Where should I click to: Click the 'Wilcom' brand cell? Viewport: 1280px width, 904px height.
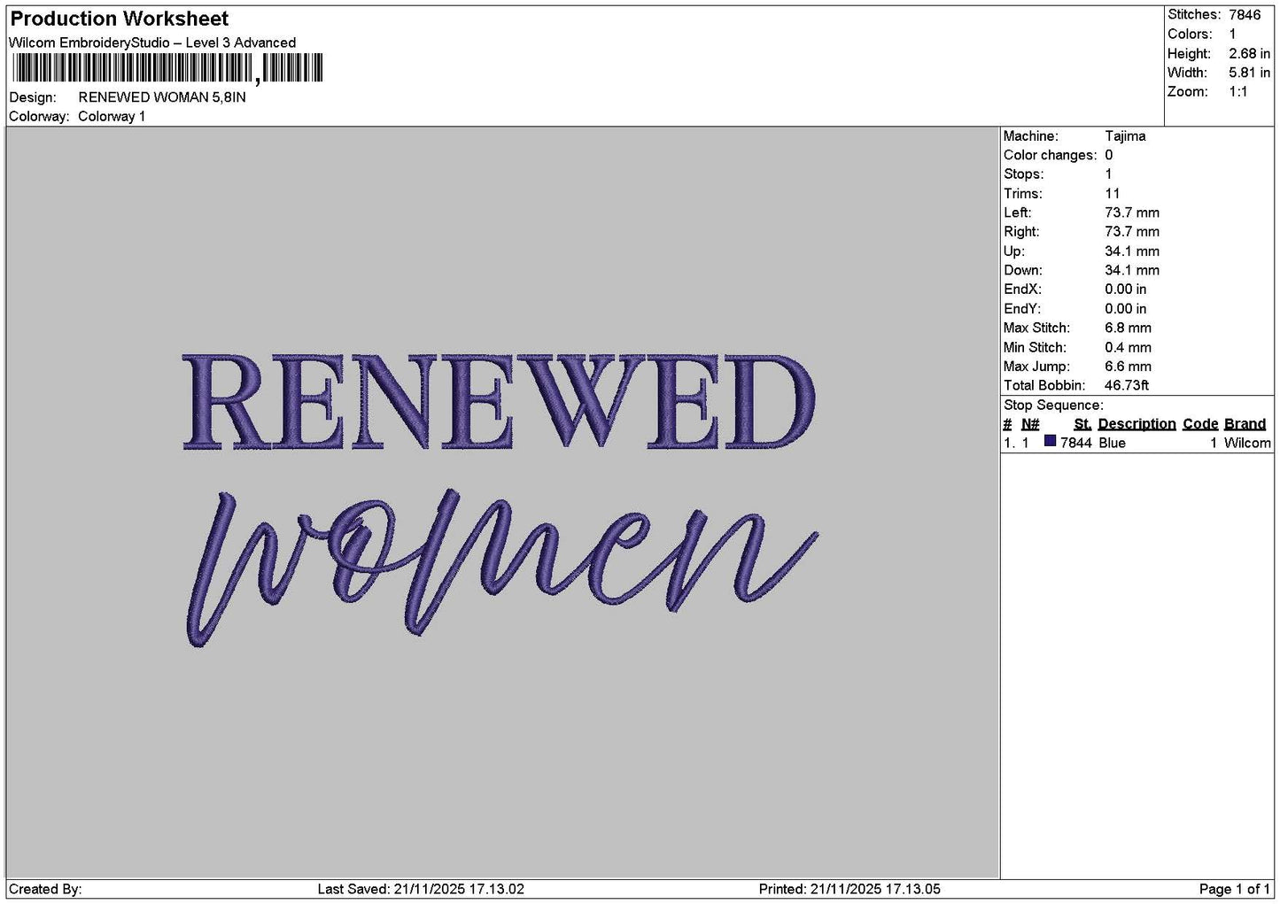1247,444
